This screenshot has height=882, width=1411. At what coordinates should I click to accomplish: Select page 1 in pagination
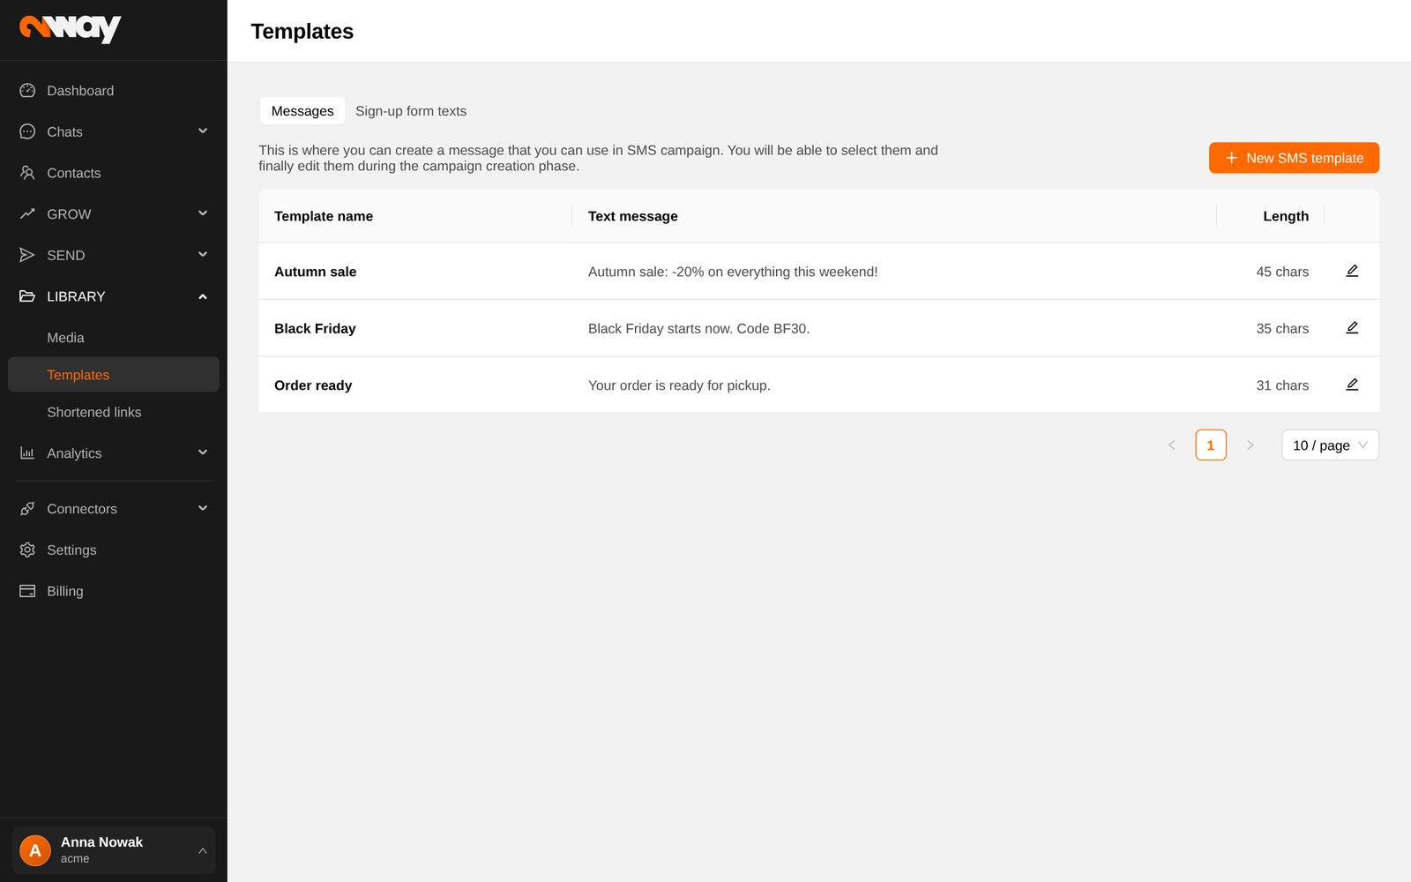coord(1211,445)
